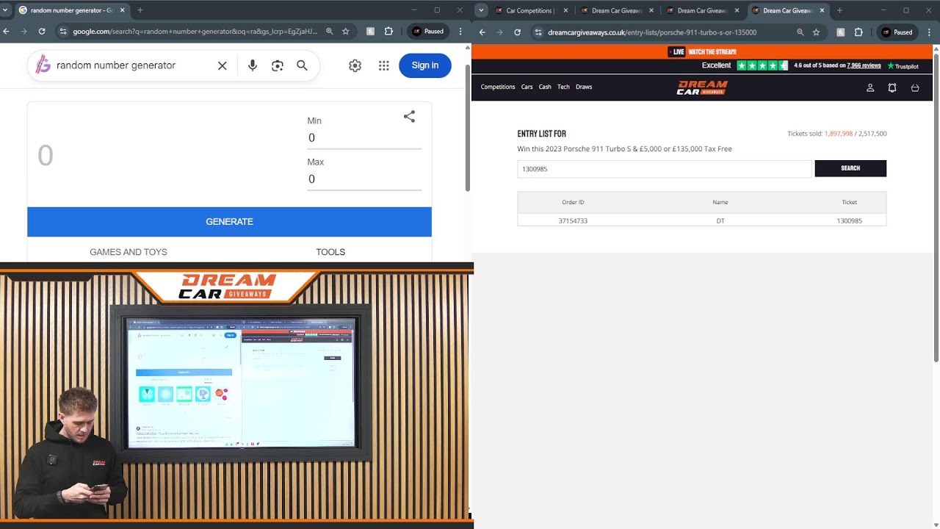Open Extensions puzzle menu in Google window
This screenshot has height=529, width=940.
(388, 32)
